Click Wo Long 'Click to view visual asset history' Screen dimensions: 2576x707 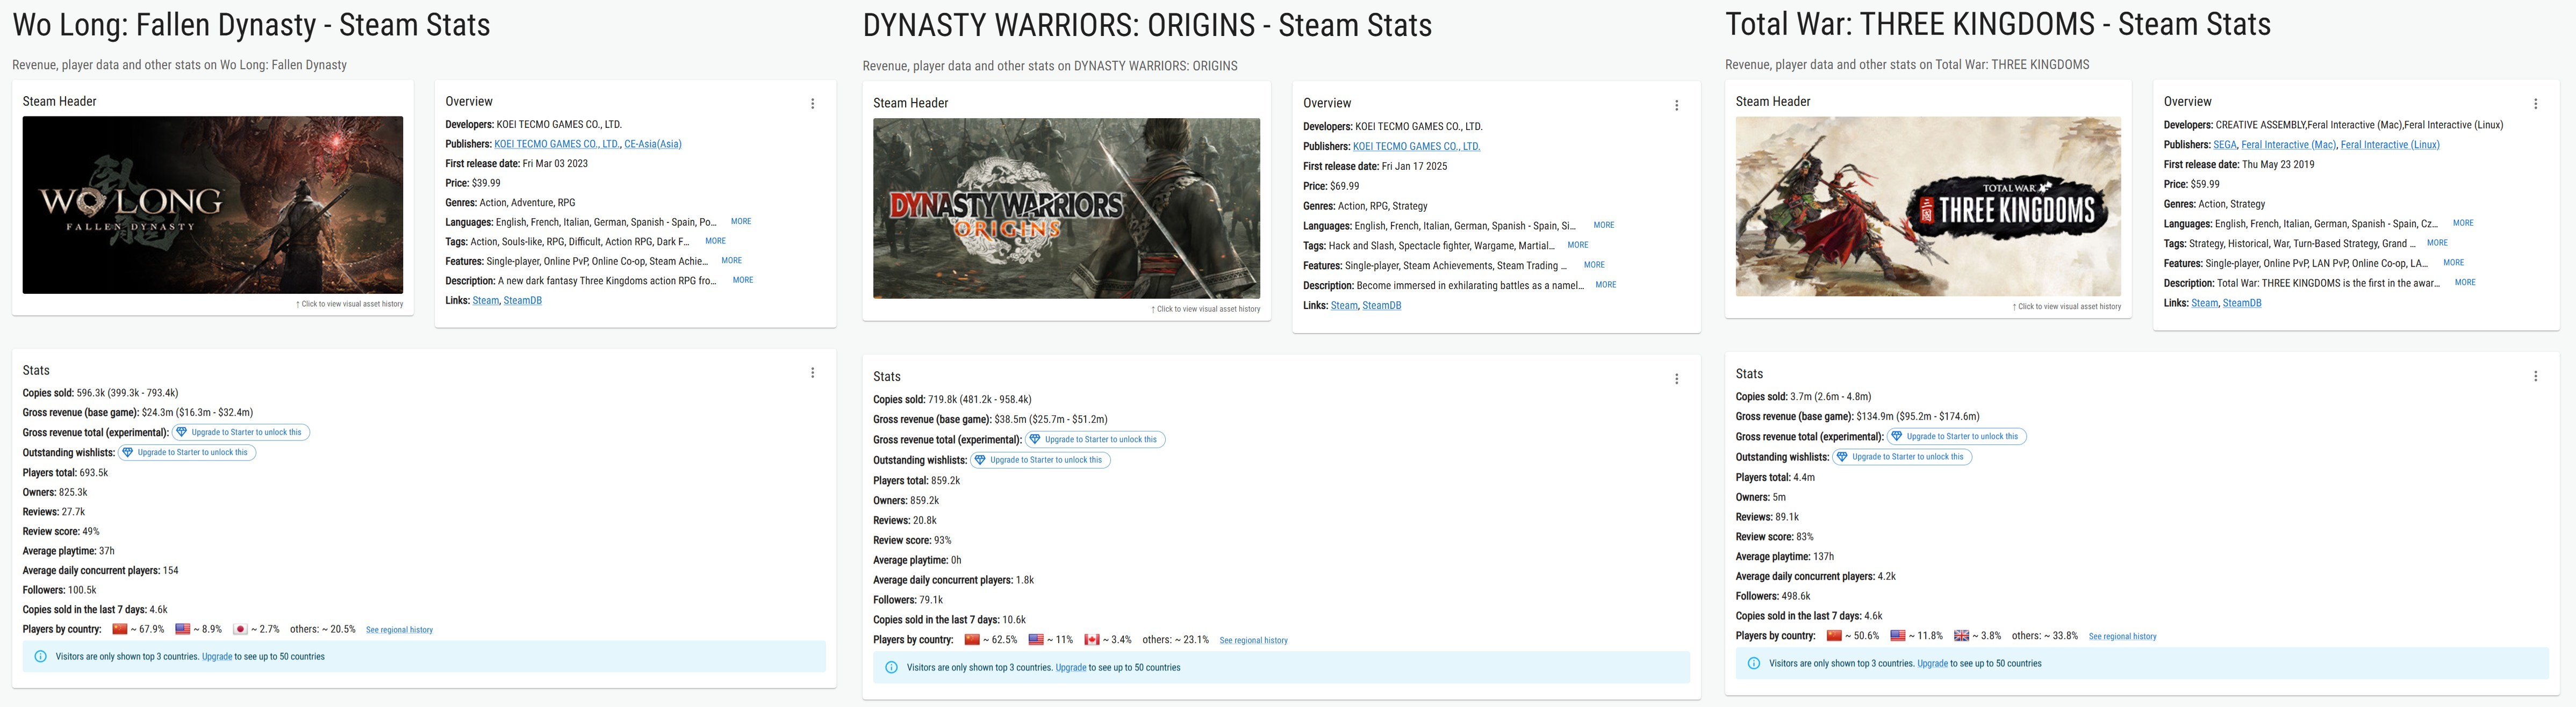point(349,304)
